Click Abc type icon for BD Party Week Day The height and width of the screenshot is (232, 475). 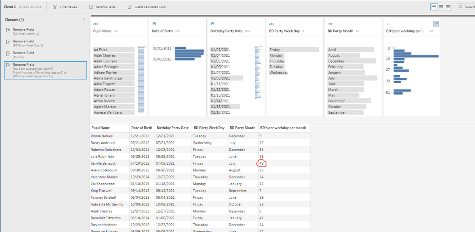pyautogui.click(x=271, y=24)
